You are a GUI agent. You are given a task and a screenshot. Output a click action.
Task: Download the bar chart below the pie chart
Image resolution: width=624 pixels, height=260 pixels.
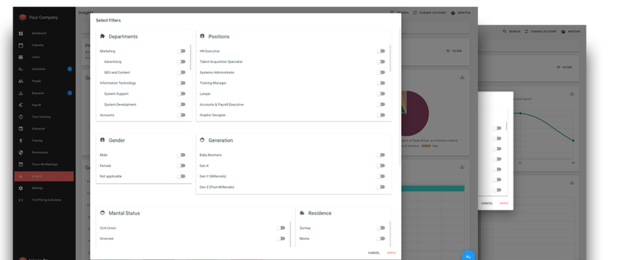(x=462, y=167)
